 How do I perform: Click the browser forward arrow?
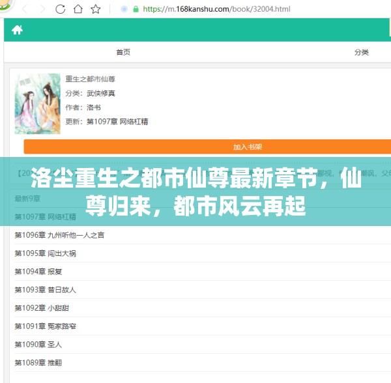42,9
